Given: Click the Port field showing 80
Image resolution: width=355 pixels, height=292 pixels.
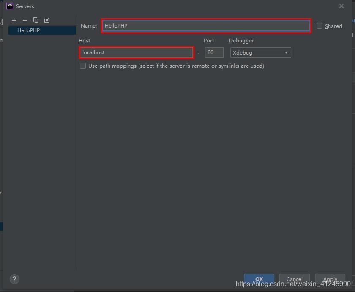Looking at the screenshot, I should coord(214,52).
